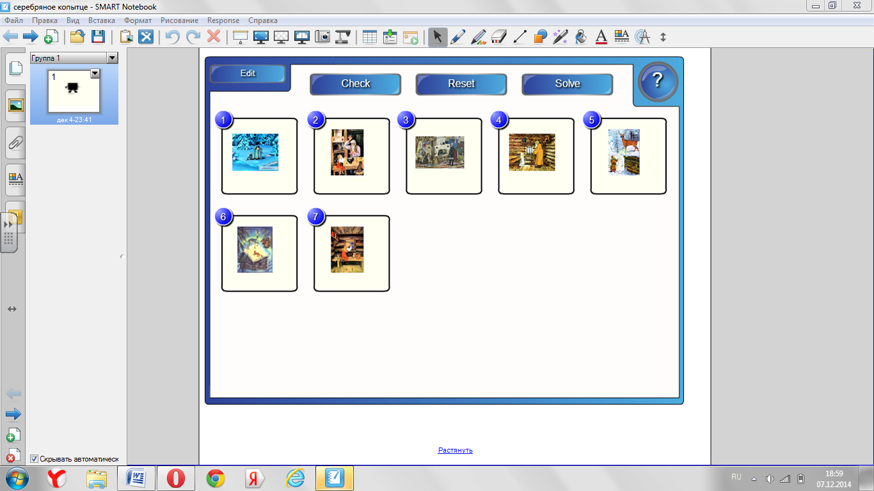
Task: Click the Paste clipboard icon
Action: point(126,36)
